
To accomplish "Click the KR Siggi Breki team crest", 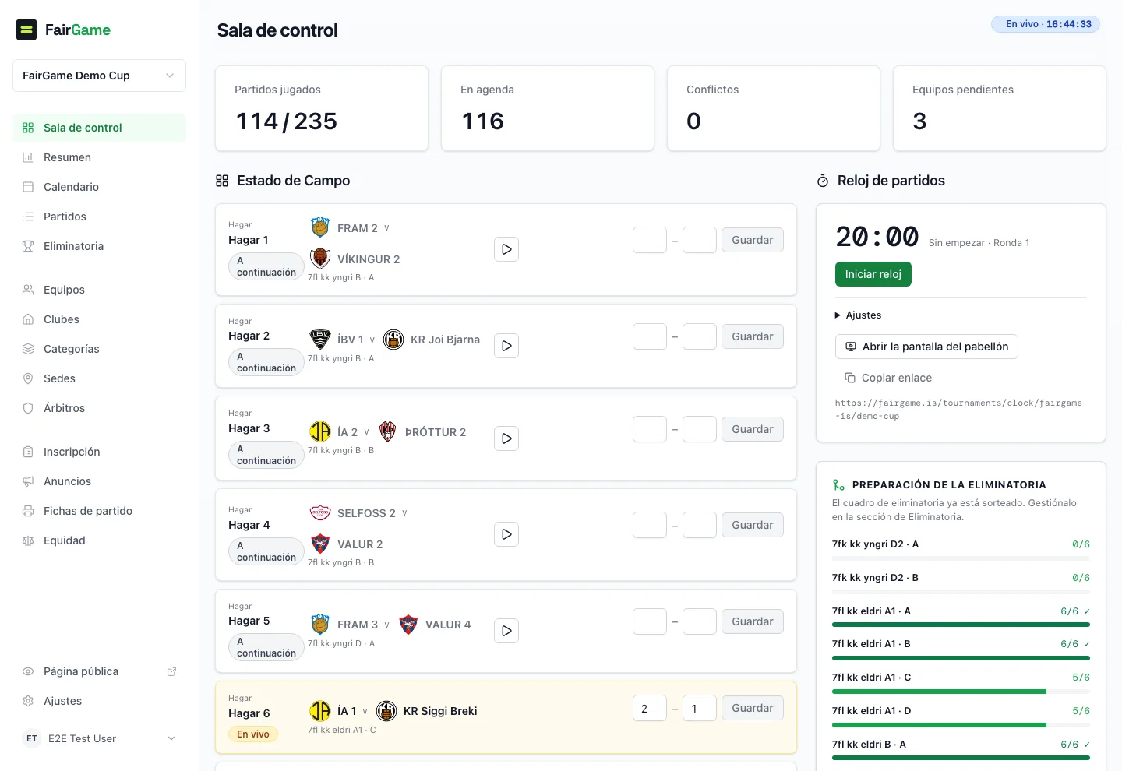I will click(x=386, y=711).
